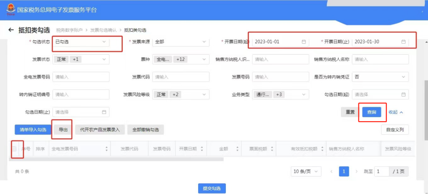
Task: Go to 税务数字账户 breadcrumb
Action: click(x=69, y=30)
